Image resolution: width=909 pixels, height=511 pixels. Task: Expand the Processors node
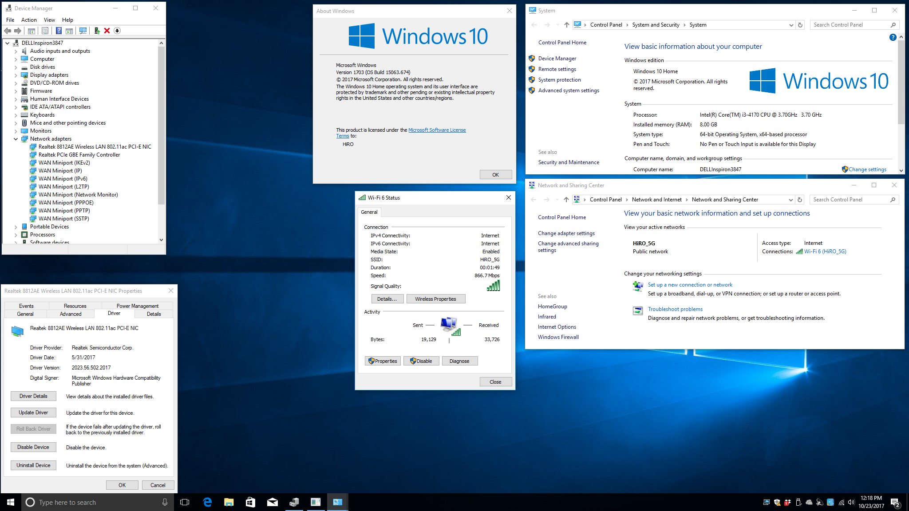coord(16,235)
